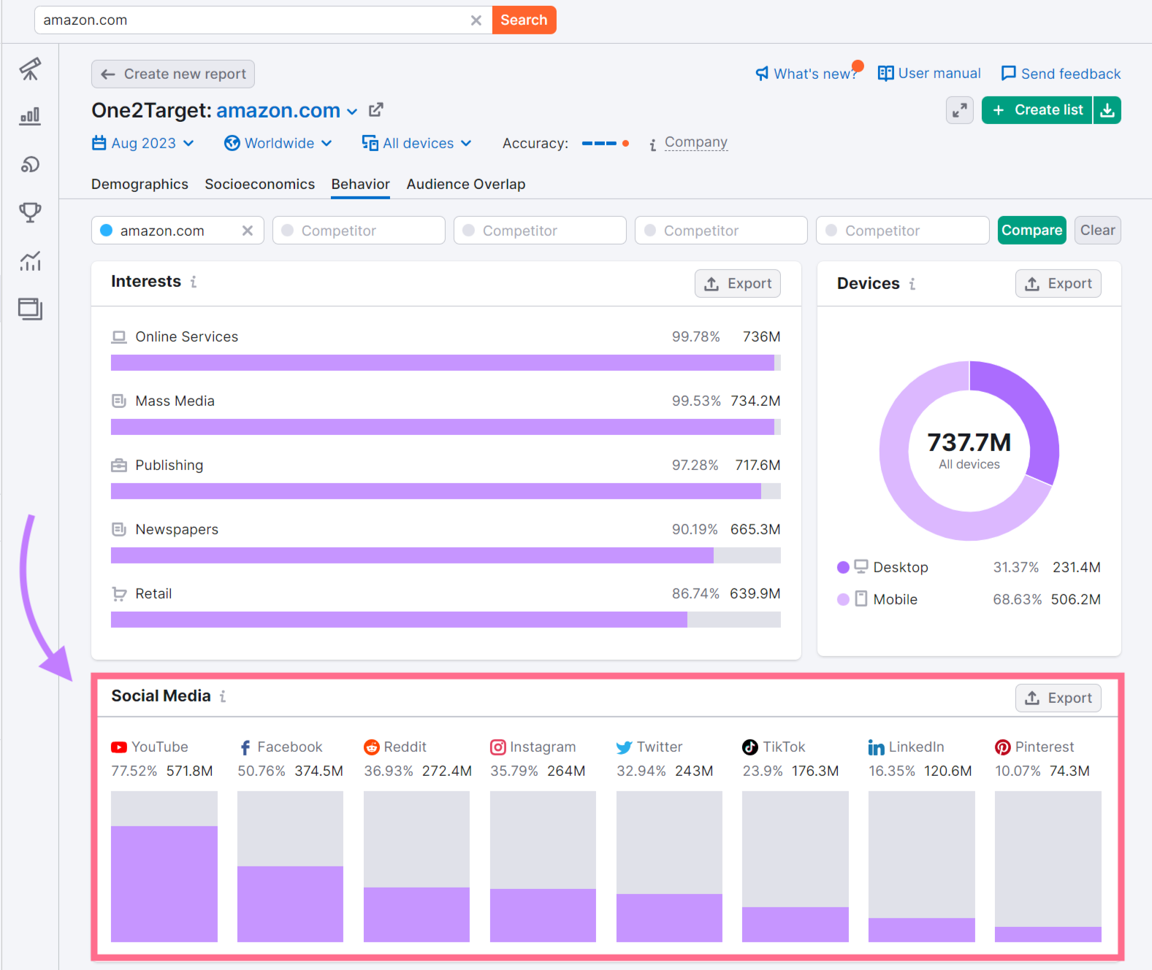Click the Mobile phone icon in legend
The image size is (1152, 970).
click(861, 599)
